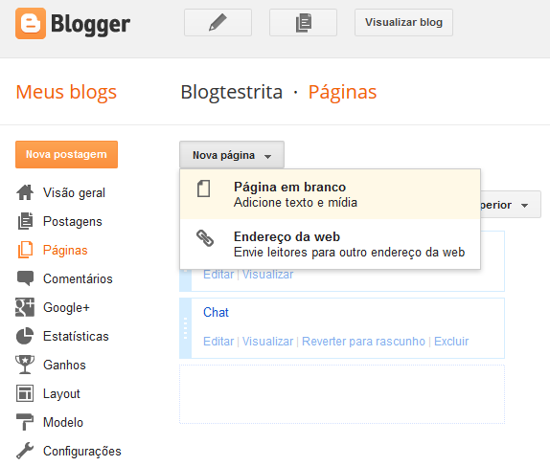Open the partially hidden dropdown ending in perior
The image size is (550, 466).
click(511, 205)
